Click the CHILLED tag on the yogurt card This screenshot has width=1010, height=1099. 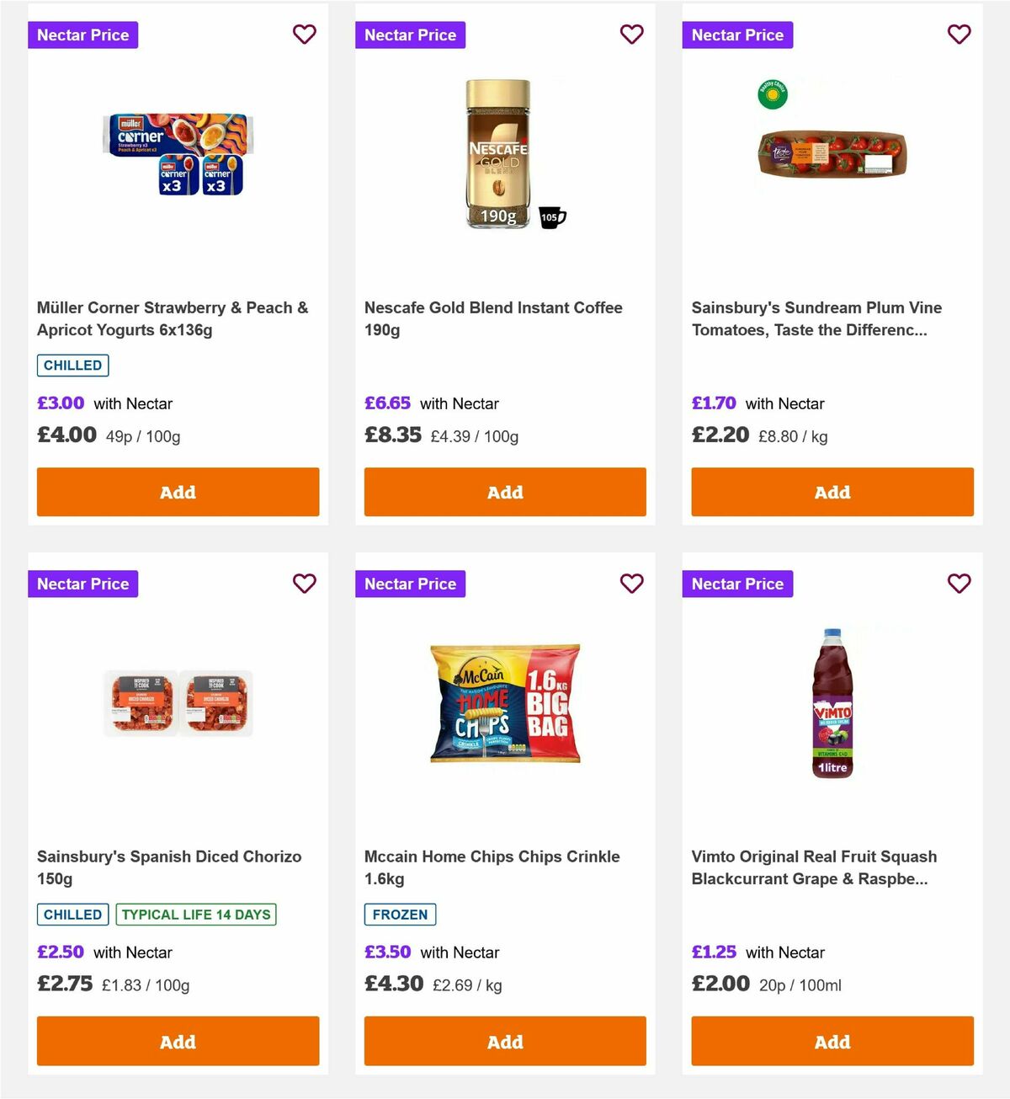[x=72, y=365]
